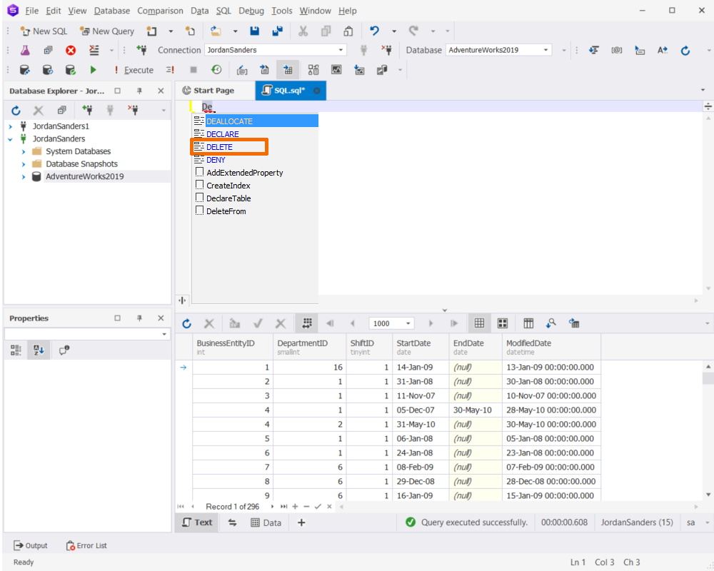Open the Database dropdown AdventureWorks2019
The image size is (714, 571).
pos(498,50)
